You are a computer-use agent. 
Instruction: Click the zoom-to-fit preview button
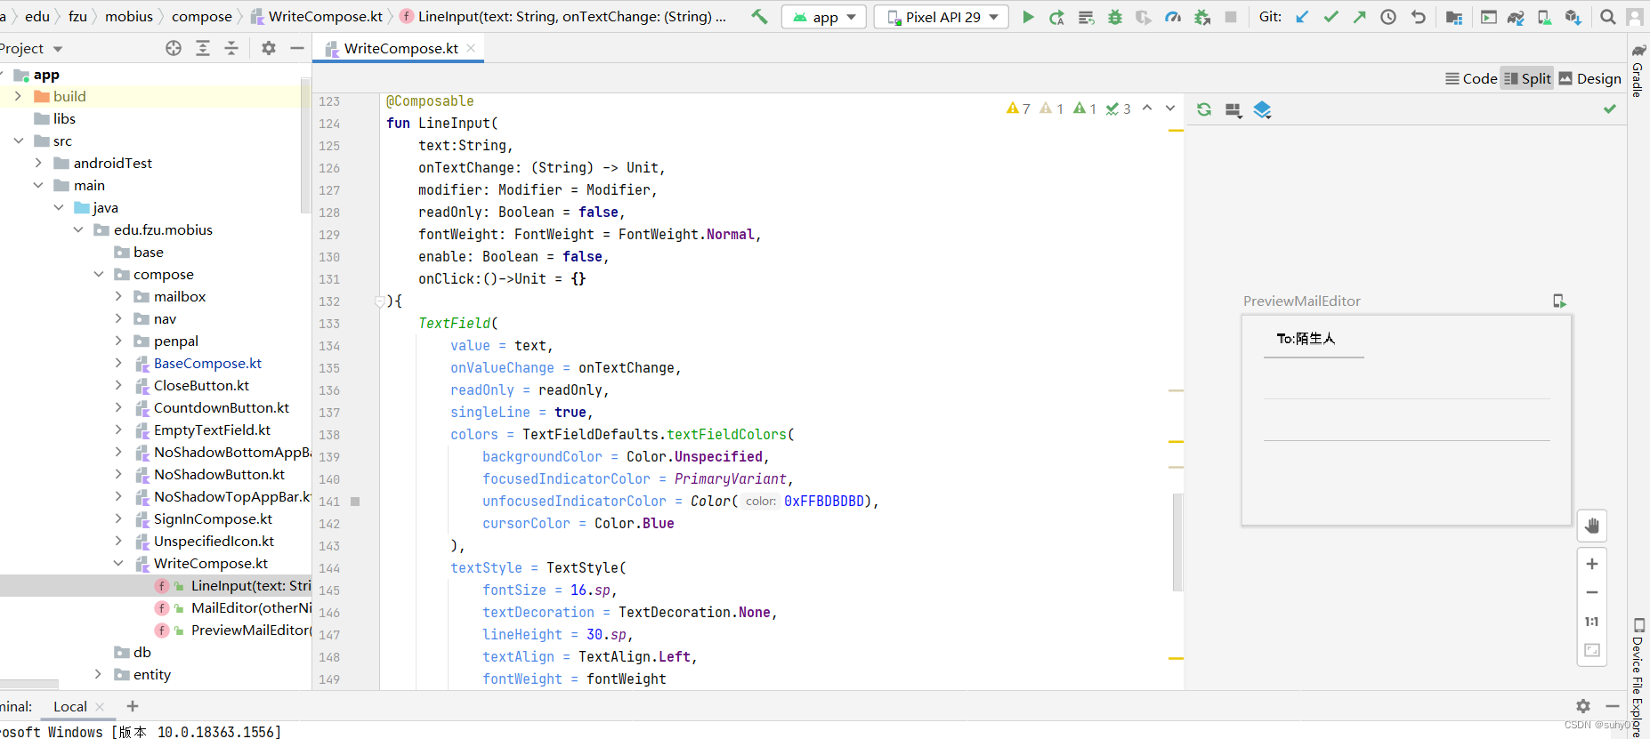pyautogui.click(x=1592, y=650)
